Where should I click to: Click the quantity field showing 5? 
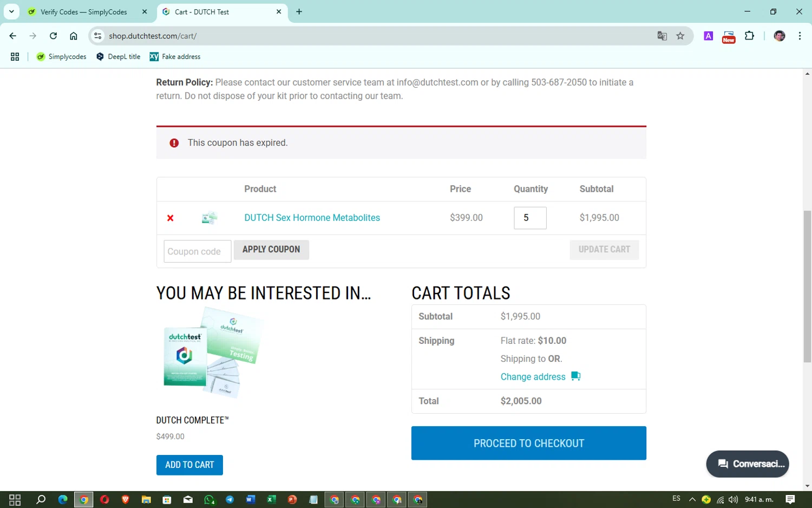tap(530, 218)
